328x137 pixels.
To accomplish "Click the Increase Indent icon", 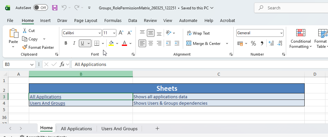I will coord(177,43).
